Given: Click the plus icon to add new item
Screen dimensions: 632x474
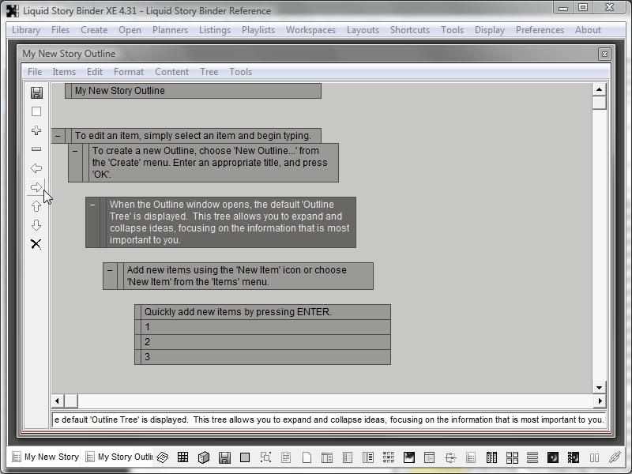Looking at the screenshot, I should pos(36,130).
